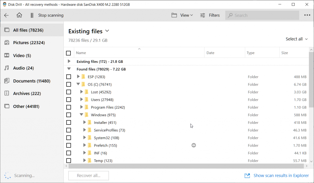This screenshot has width=314, height=183.
Task: Click the search magnifier icon
Action: pyautogui.click(x=231, y=15)
